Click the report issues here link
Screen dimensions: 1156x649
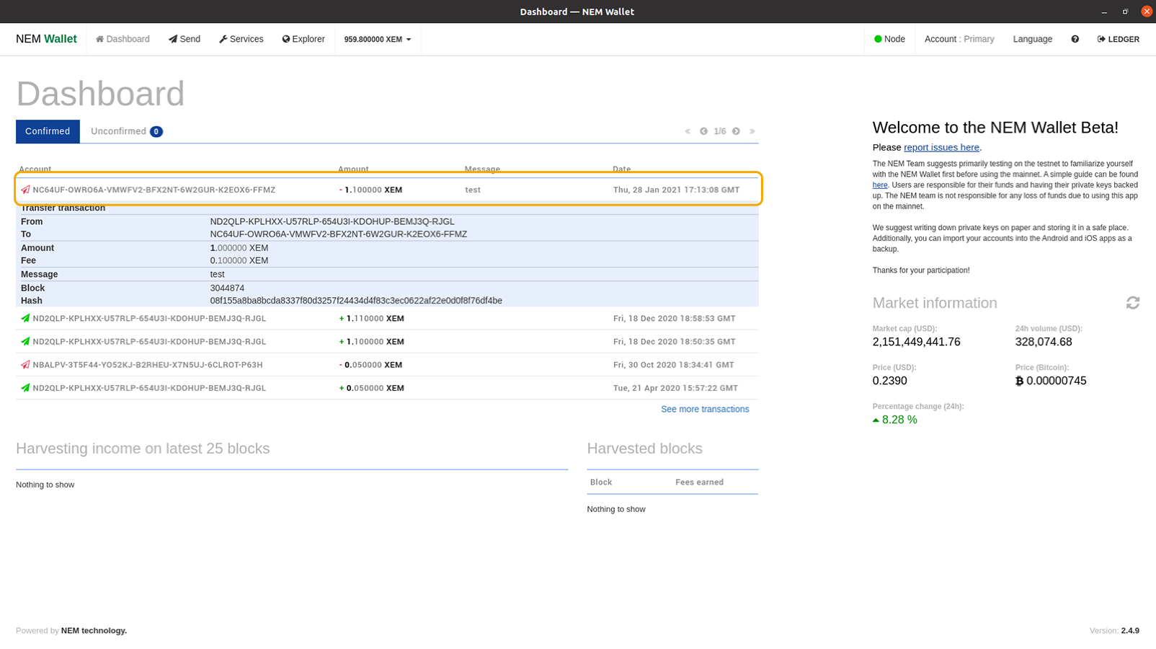point(941,147)
